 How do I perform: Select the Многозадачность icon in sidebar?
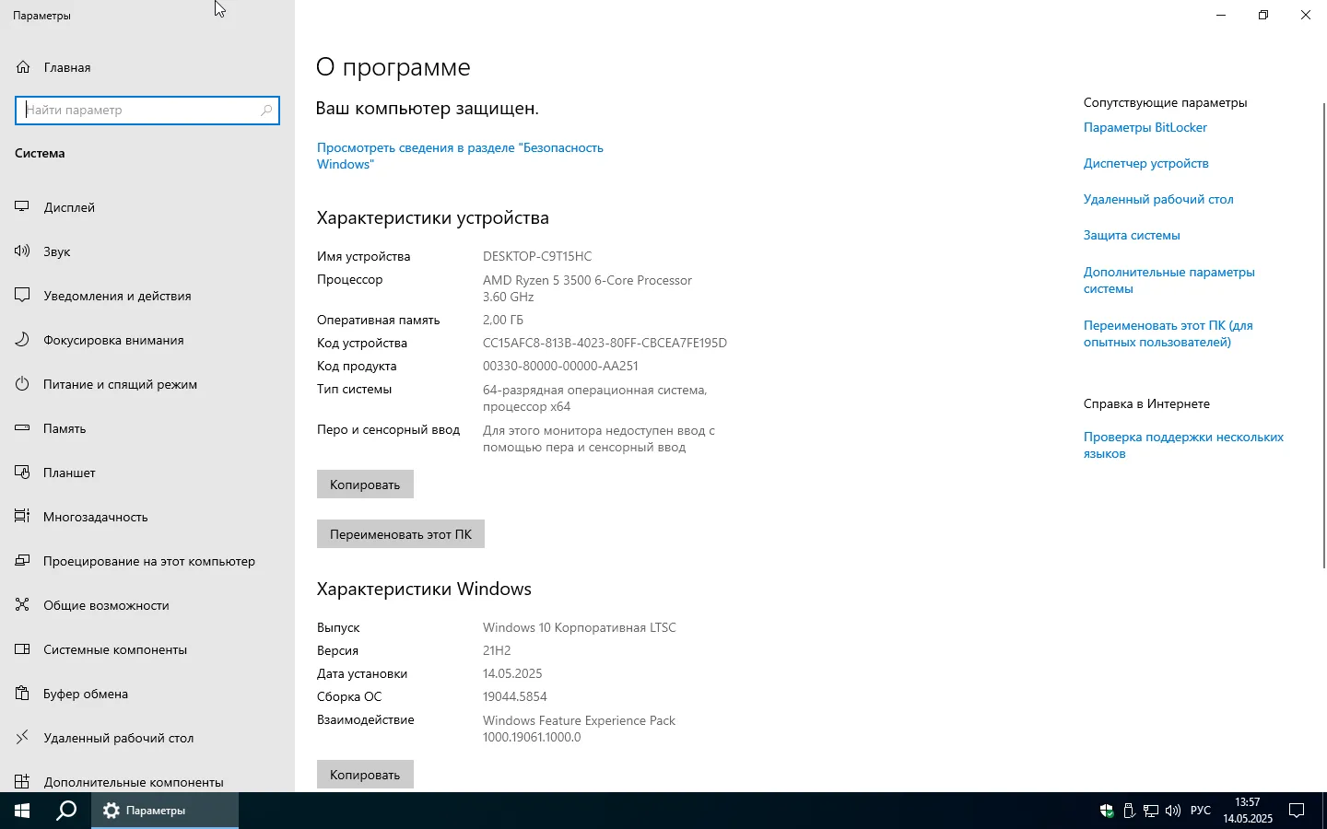point(23,517)
